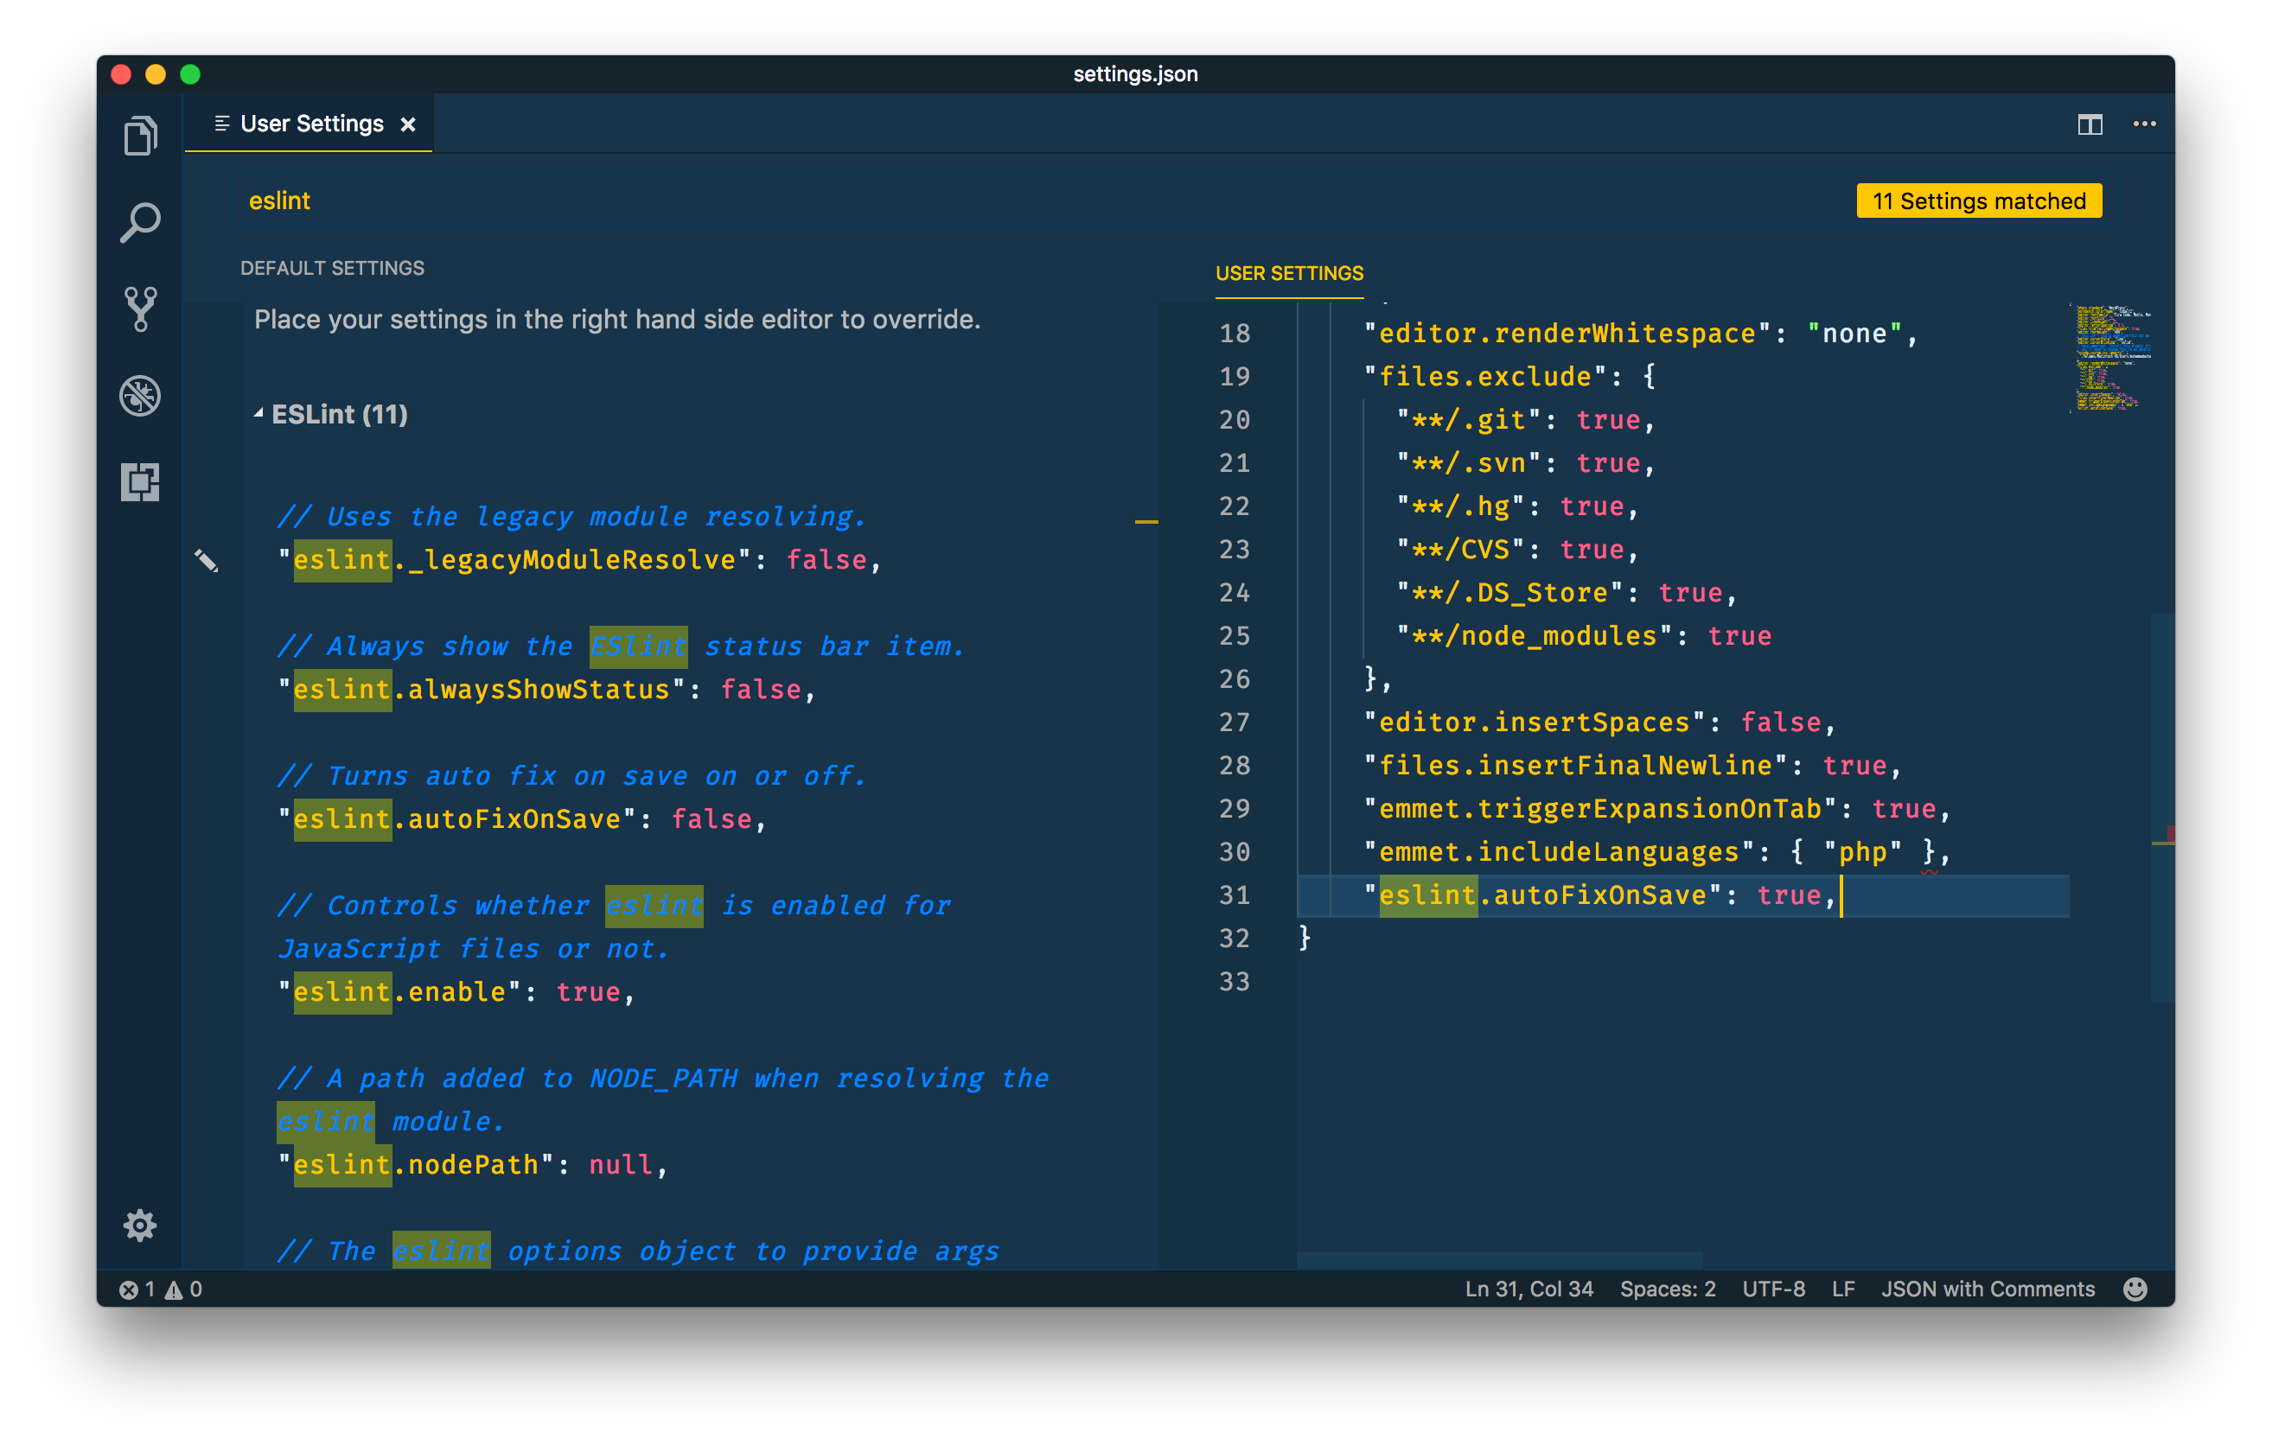Close the User Settings tab

pyautogui.click(x=409, y=124)
